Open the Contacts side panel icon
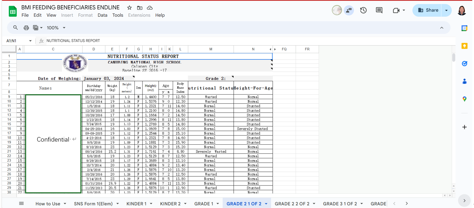Image resolution: width=474 pixels, height=208 pixels. [x=464, y=81]
